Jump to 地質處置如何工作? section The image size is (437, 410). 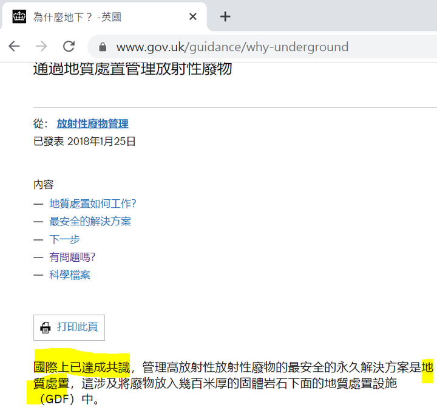pyautogui.click(x=93, y=203)
